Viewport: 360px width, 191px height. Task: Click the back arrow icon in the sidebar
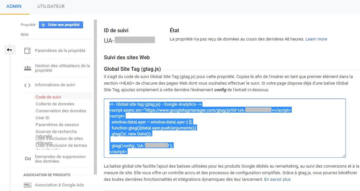[10, 50]
